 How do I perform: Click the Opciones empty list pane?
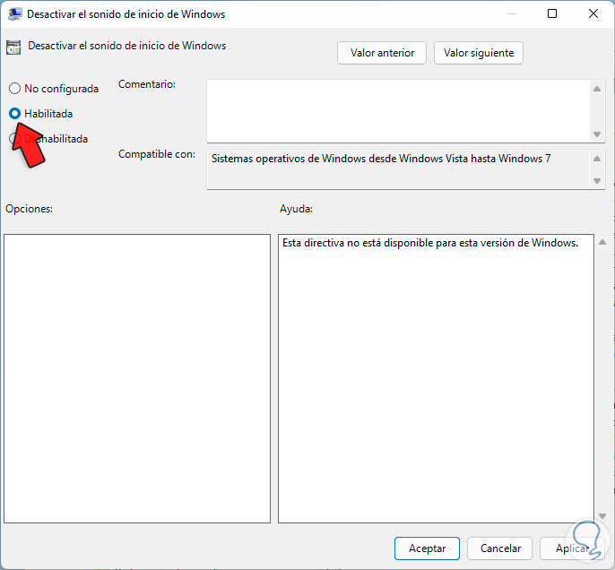point(137,378)
